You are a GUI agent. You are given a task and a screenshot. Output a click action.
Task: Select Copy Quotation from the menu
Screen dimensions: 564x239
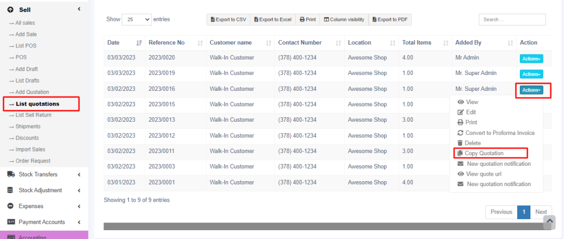(484, 153)
